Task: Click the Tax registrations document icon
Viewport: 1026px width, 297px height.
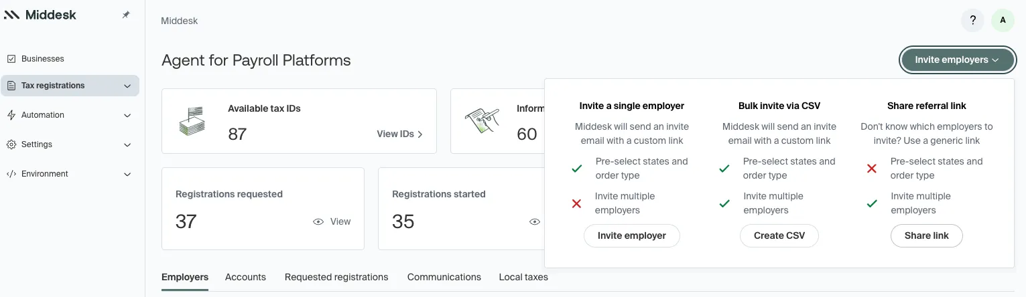Action: (11, 86)
